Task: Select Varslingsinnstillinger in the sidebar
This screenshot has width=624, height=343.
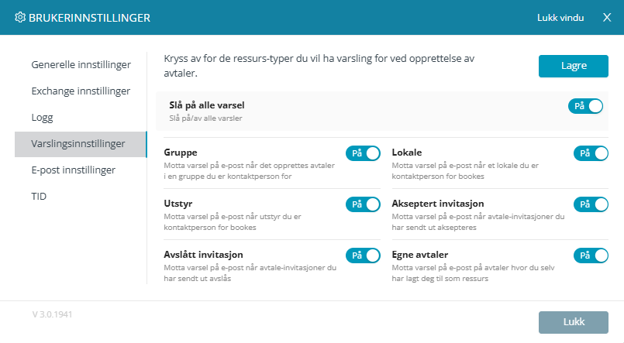Action: [81, 144]
